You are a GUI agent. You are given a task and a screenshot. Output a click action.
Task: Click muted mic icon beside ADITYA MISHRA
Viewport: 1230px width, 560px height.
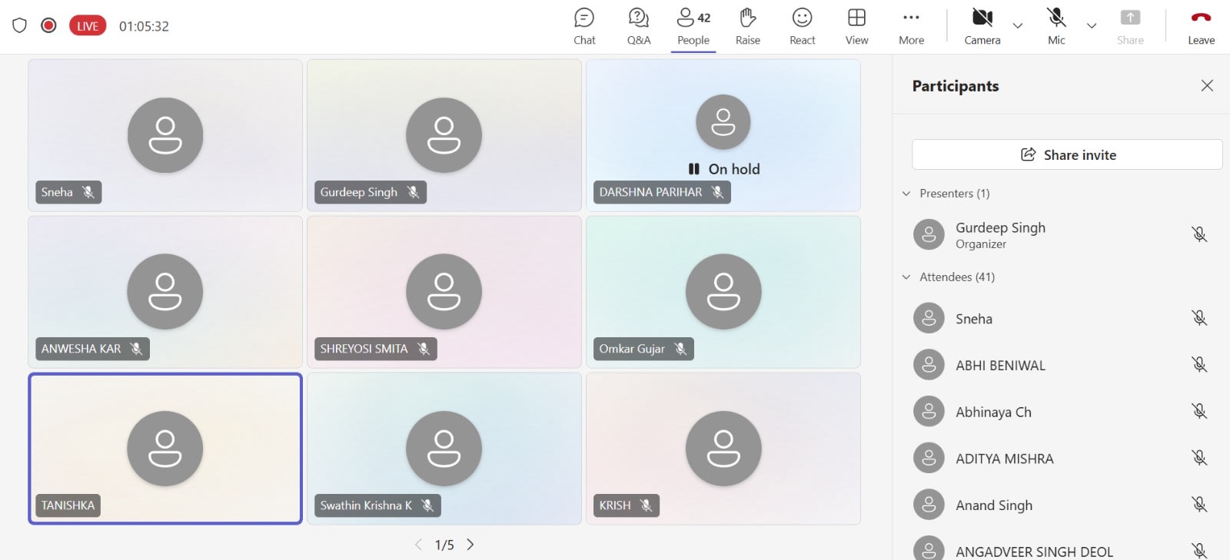pyautogui.click(x=1199, y=458)
